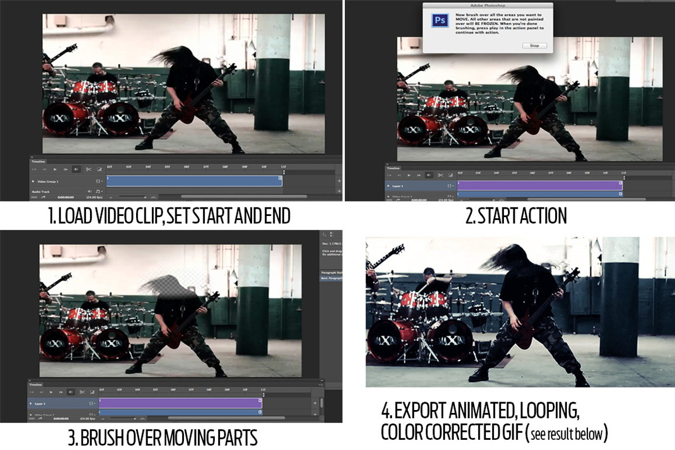Expand Video Group 1 track in step 1
The height and width of the screenshot is (450, 675).
(33, 181)
